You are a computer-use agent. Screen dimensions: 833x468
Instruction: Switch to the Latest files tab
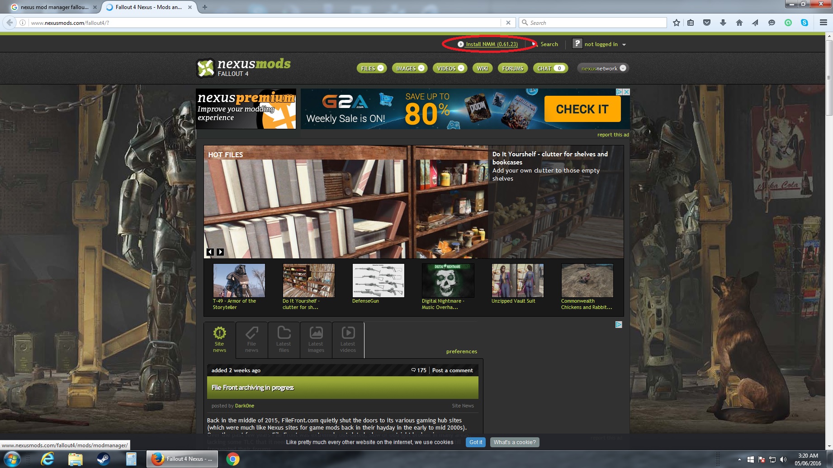[284, 340]
